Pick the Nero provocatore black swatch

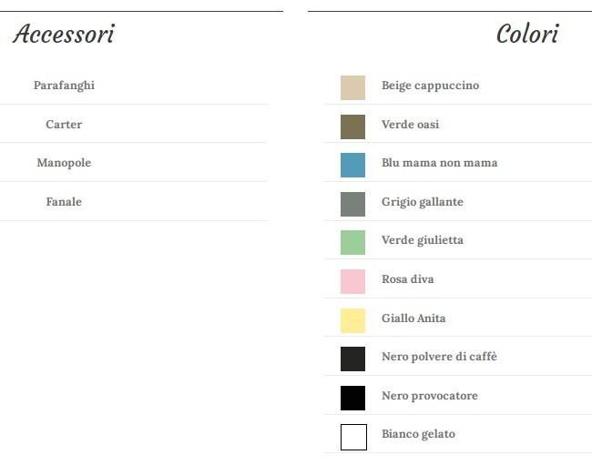352,398
